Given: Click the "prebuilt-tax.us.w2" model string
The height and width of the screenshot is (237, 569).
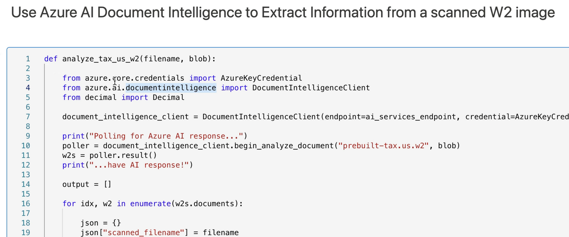Looking at the screenshot, I should click(383, 146).
